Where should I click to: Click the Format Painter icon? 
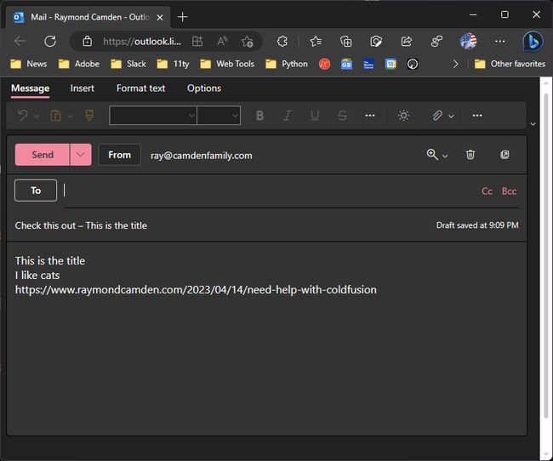(89, 116)
